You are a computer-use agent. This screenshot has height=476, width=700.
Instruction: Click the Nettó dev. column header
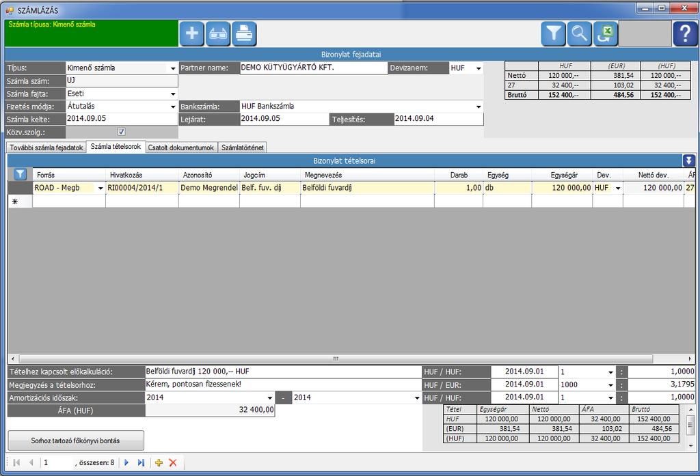click(x=653, y=175)
